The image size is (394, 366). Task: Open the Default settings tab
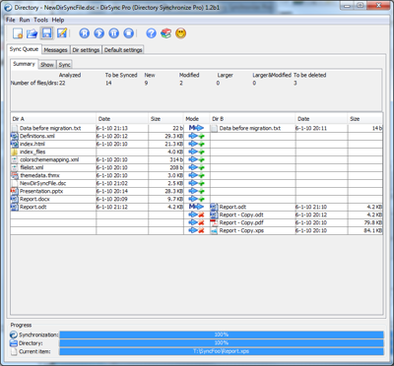point(123,50)
